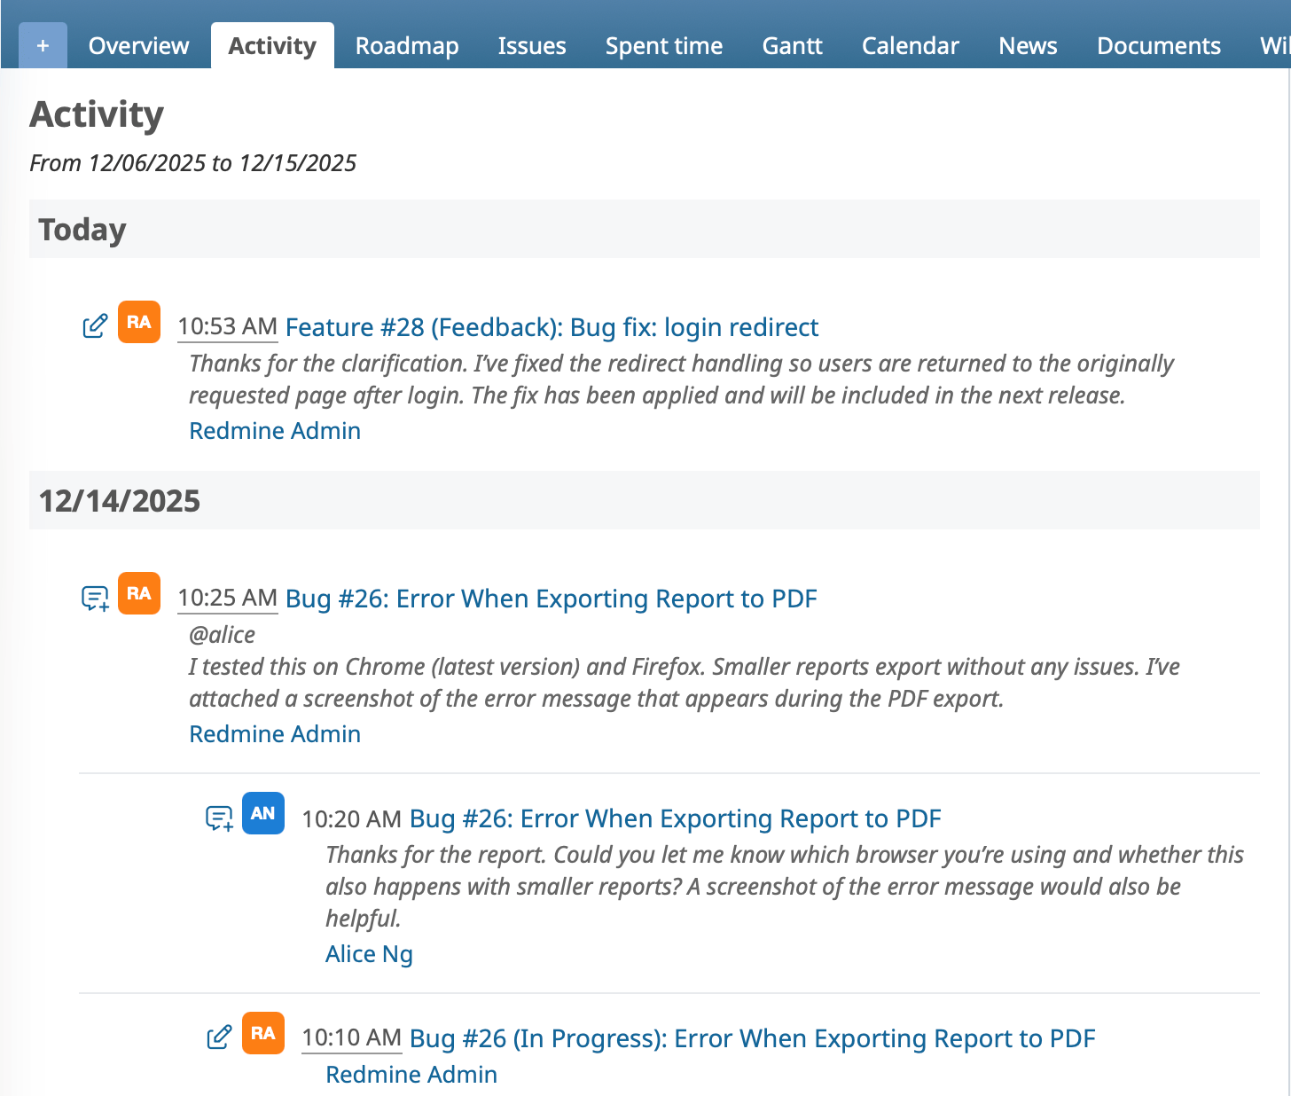
Task: Open the Spent time tab
Action: (x=663, y=45)
